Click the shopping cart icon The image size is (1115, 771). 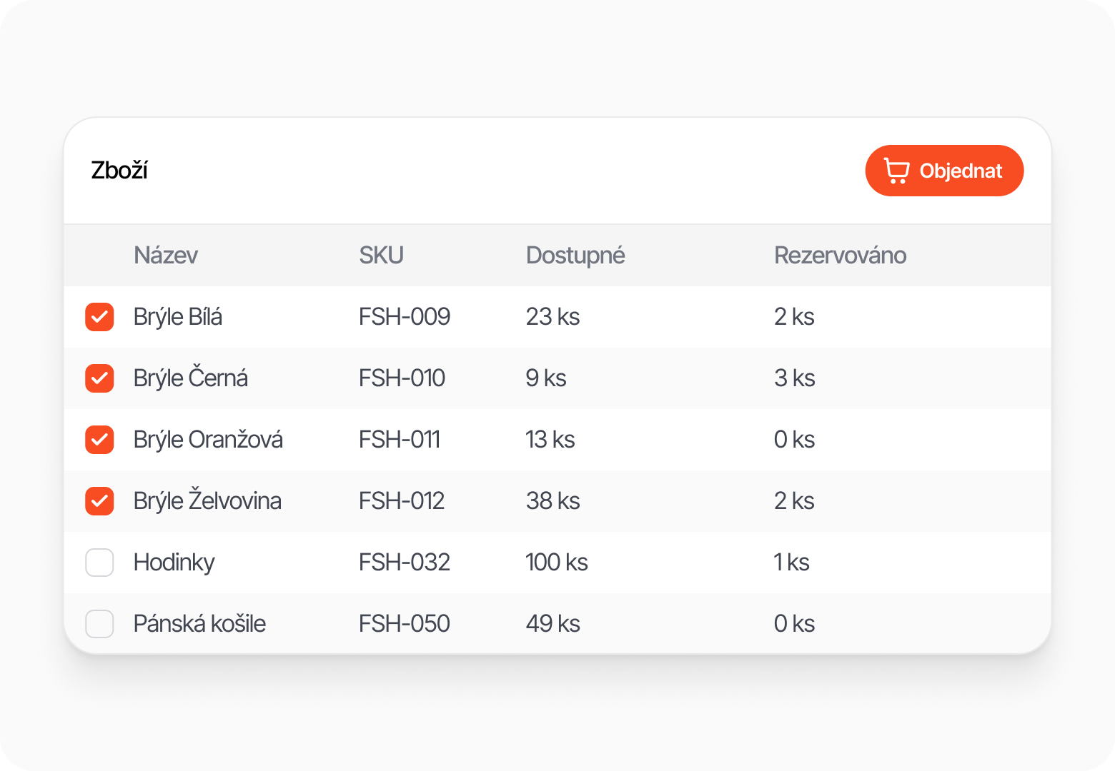point(896,171)
